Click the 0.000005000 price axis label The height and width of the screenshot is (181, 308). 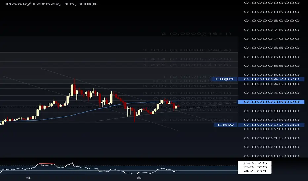coord(272,156)
